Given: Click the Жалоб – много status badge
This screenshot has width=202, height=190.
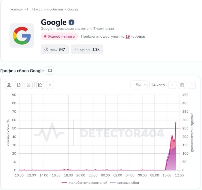Looking at the screenshot, I should 59,36.
